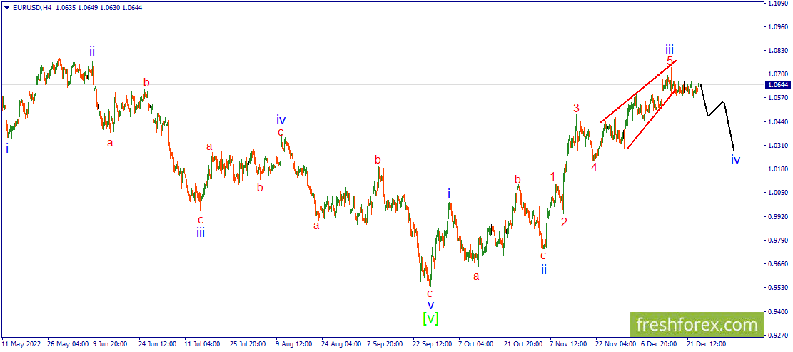The image size is (793, 352).
Task: Select blue iv label at forecast line end
Action: pyautogui.click(x=736, y=161)
